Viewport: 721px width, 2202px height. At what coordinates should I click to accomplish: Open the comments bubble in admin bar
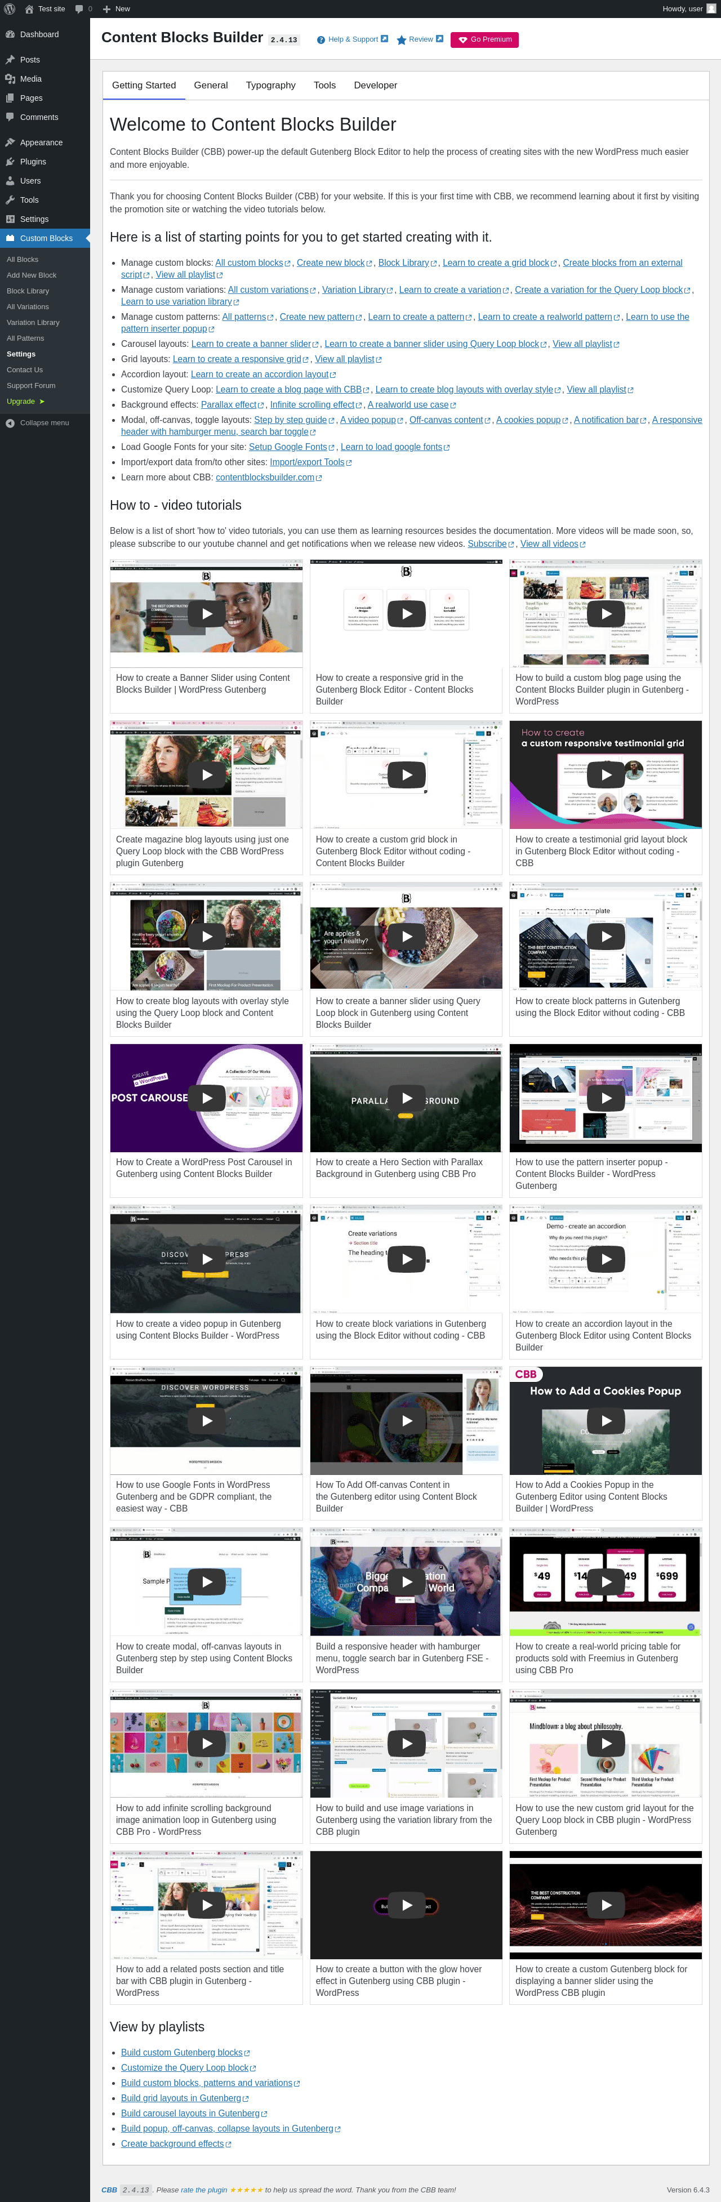point(83,8)
